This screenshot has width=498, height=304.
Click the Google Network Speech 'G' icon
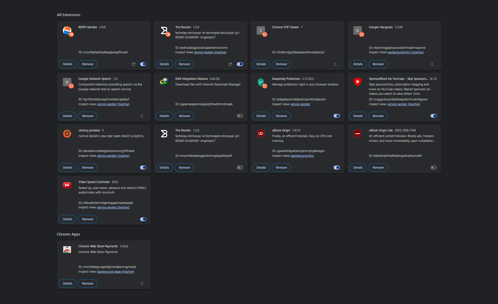point(67,82)
